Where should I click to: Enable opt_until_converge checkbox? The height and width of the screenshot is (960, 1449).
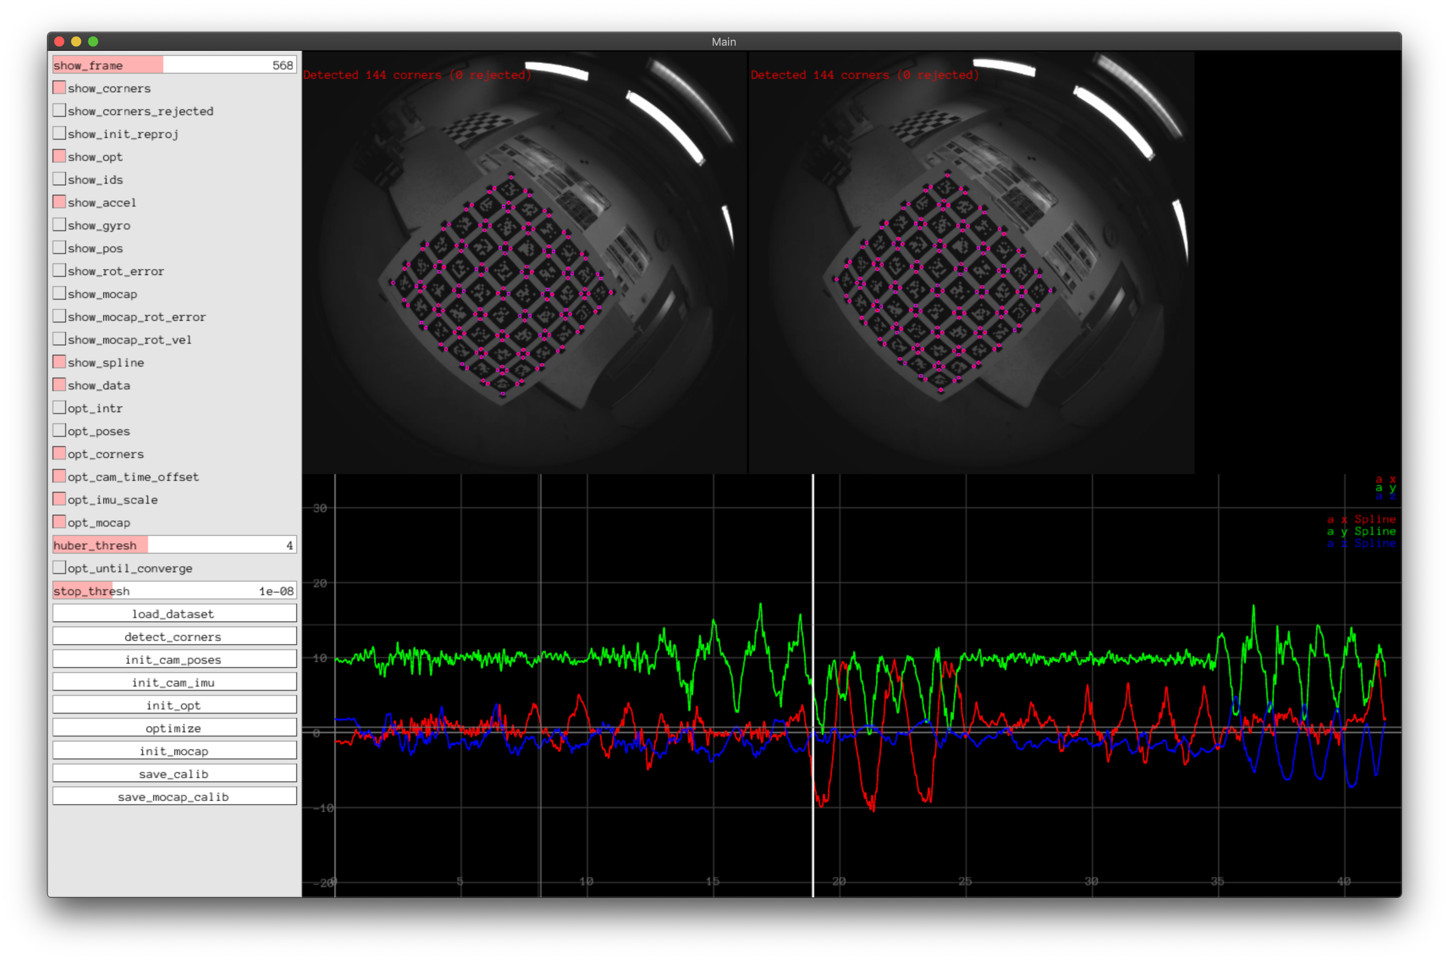(59, 568)
